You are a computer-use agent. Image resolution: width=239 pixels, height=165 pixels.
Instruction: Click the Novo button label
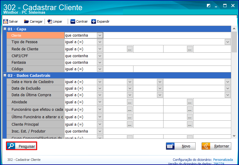tap(186, 146)
